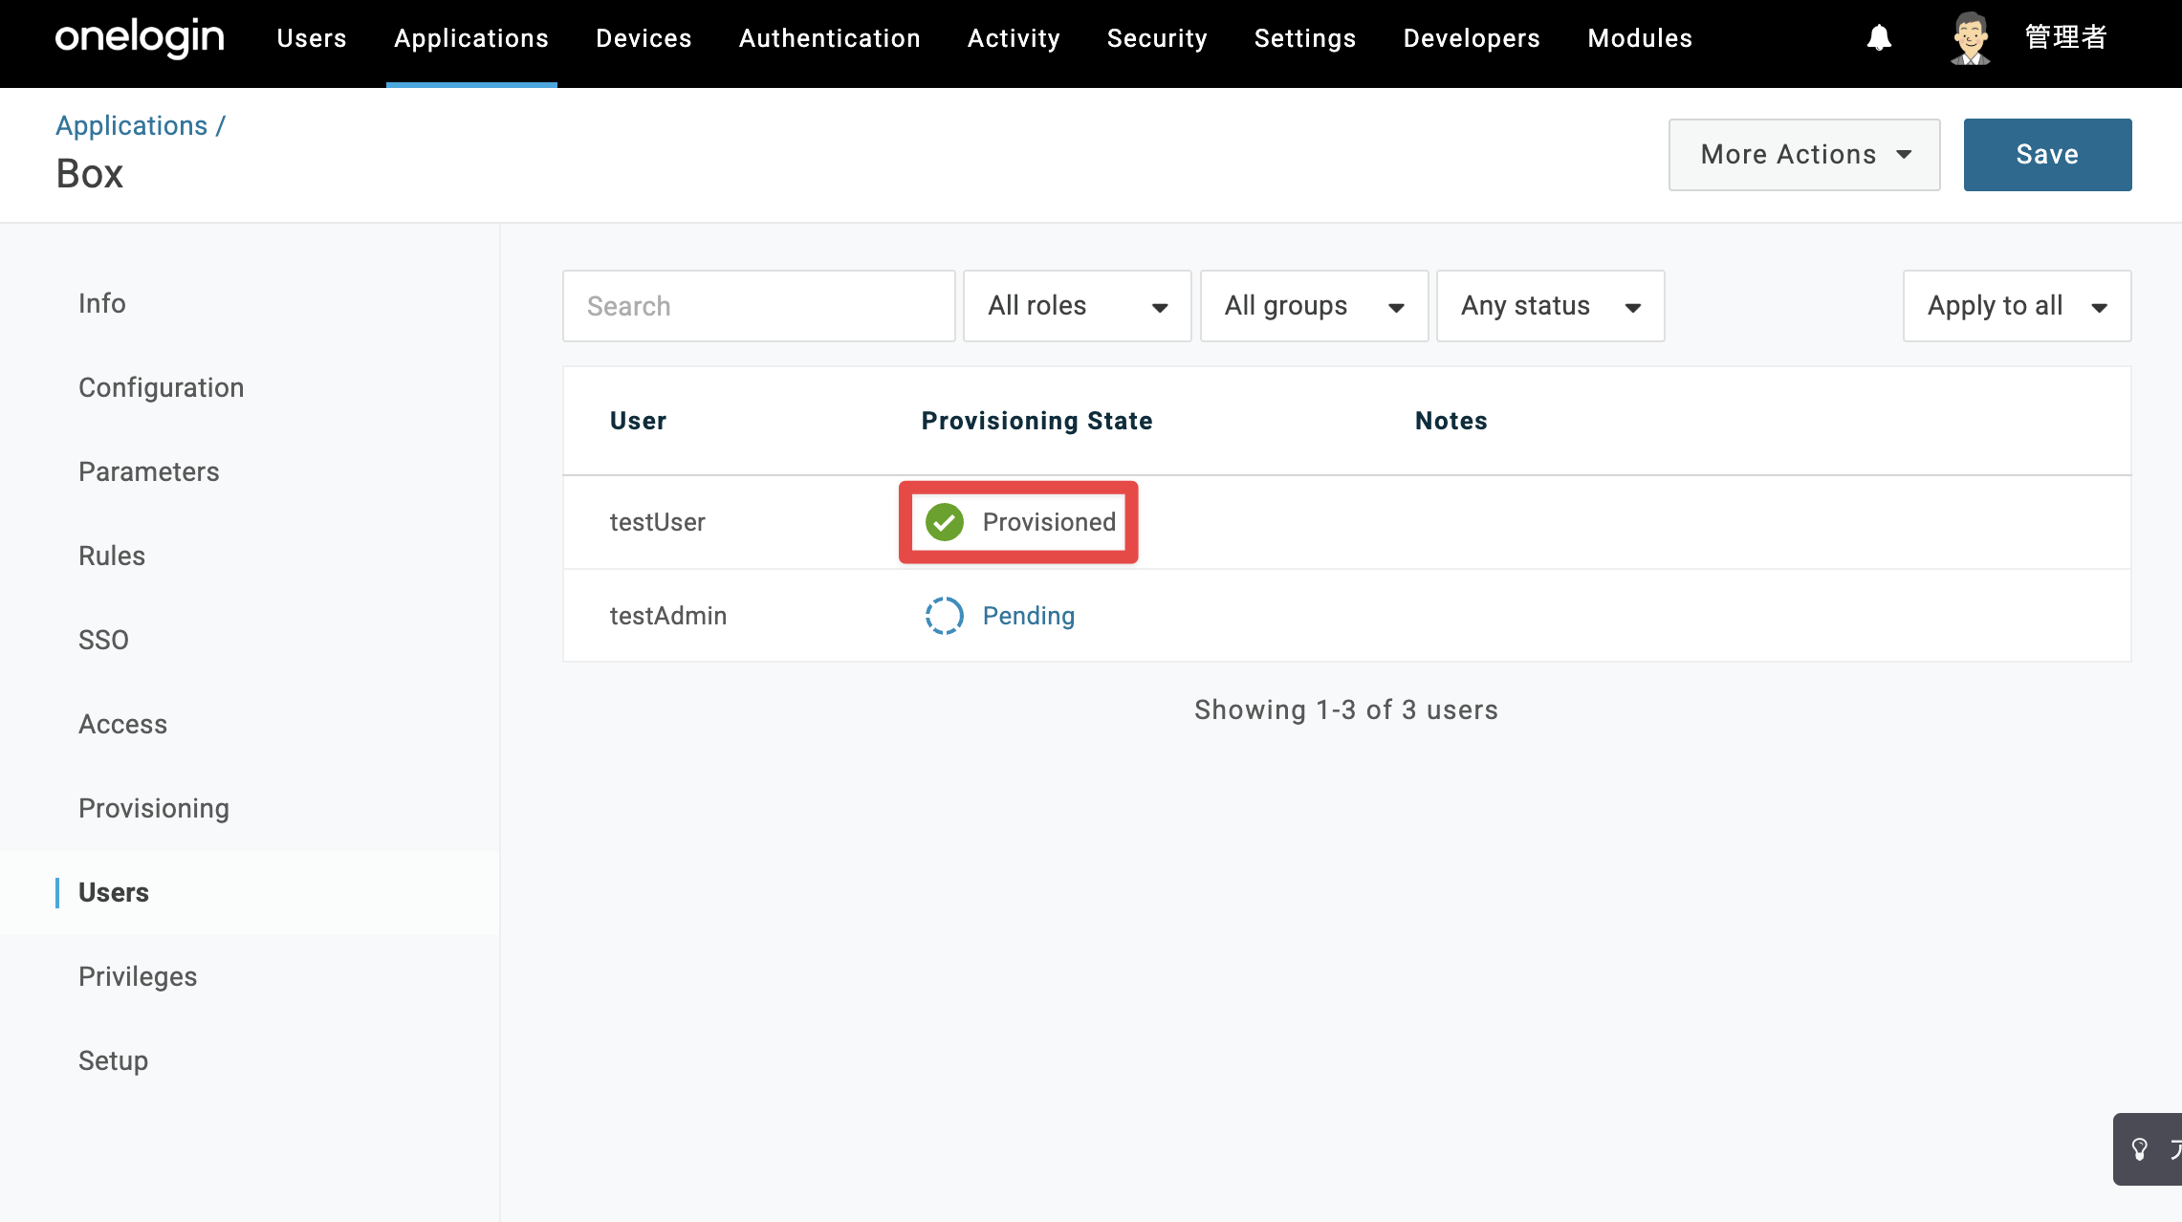The width and height of the screenshot is (2182, 1222).
Task: Open the Security top navigation menu
Action: [x=1157, y=38]
